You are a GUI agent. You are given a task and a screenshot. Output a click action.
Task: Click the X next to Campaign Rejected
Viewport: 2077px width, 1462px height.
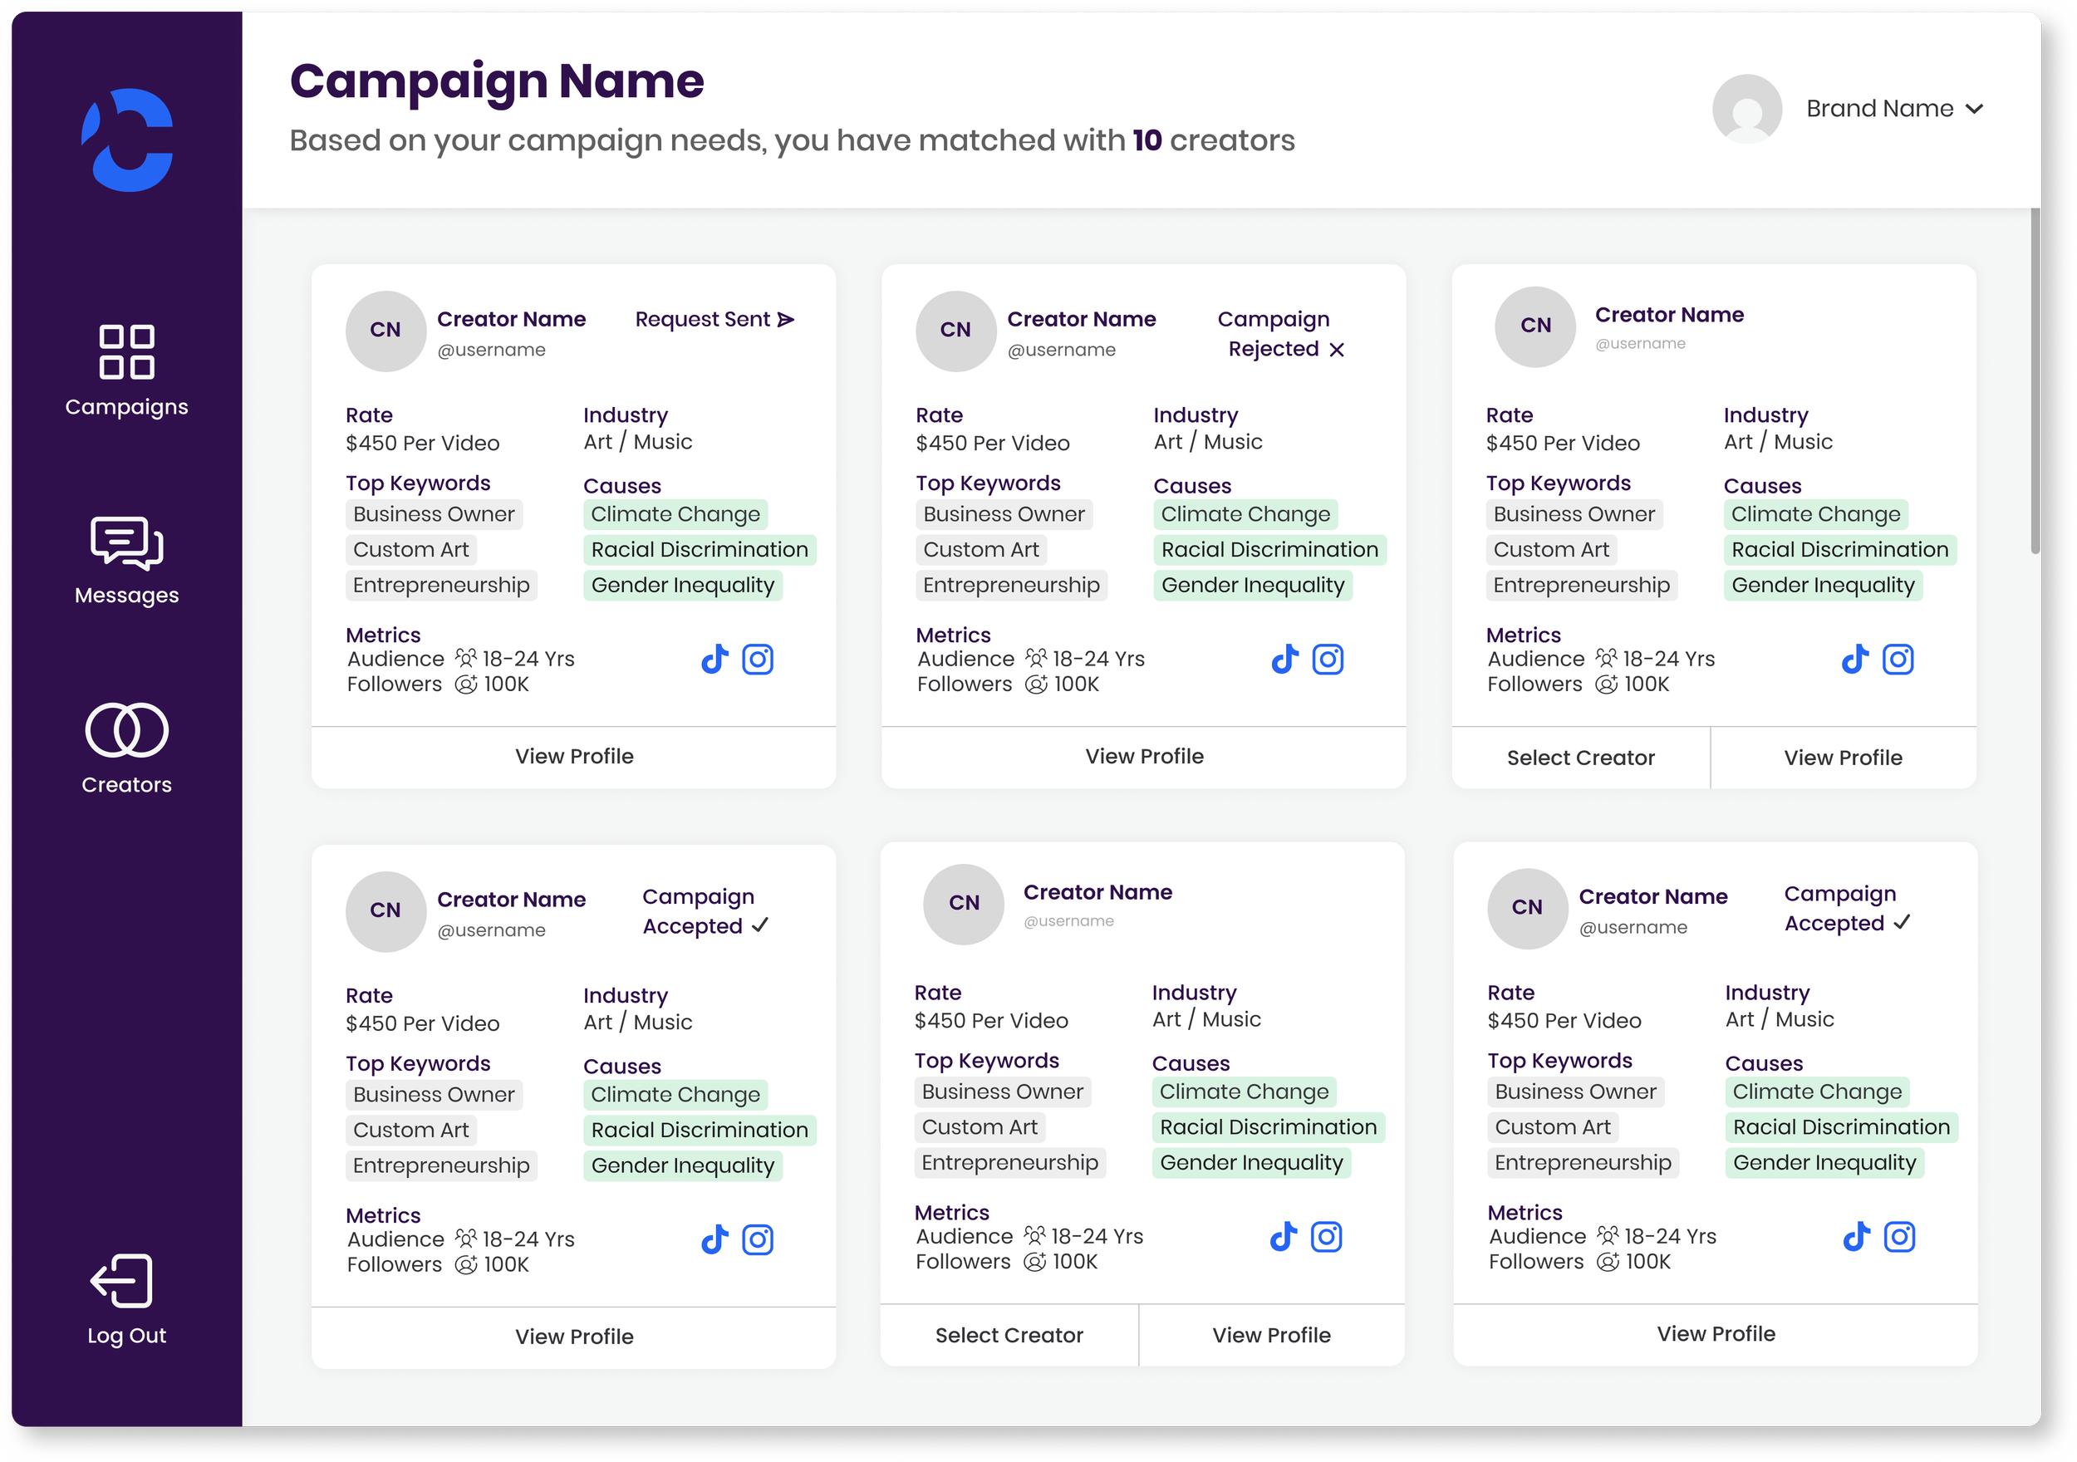[1336, 350]
